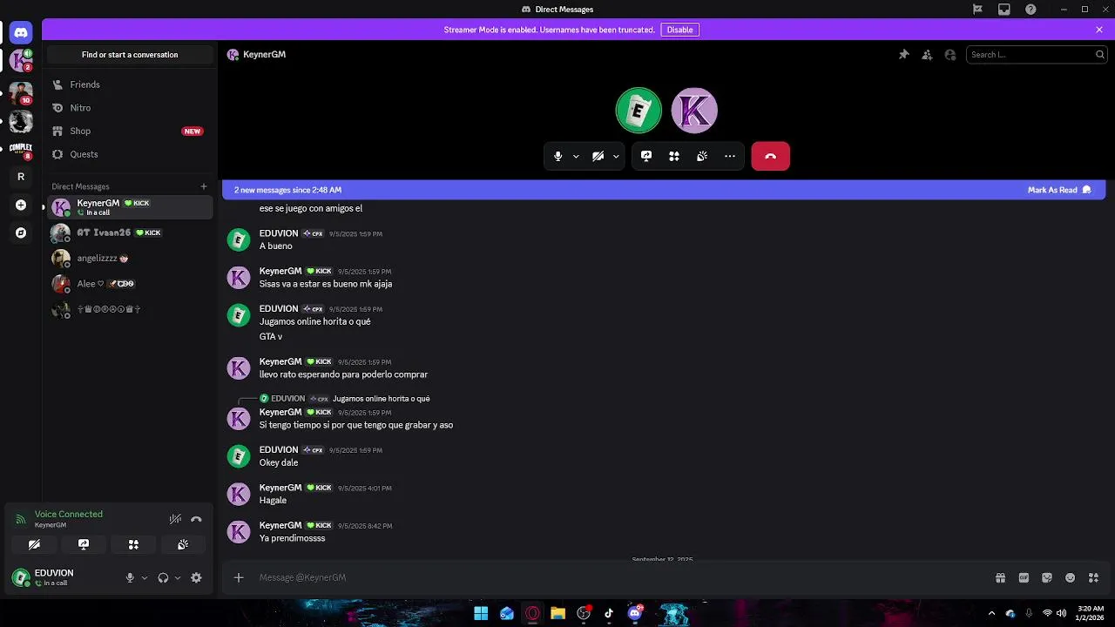The image size is (1115, 627).
Task: Toggle noise suppression in voice panel
Action: (175, 519)
